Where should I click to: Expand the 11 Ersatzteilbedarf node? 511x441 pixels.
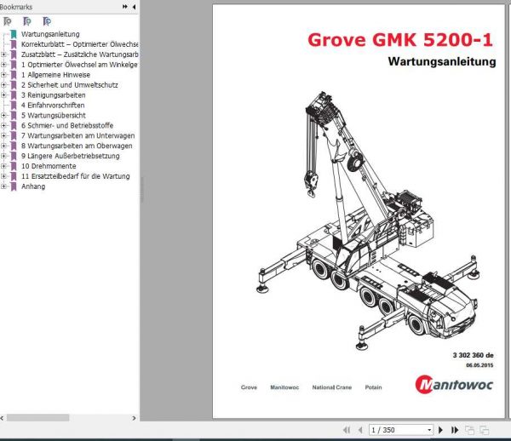pos(3,176)
